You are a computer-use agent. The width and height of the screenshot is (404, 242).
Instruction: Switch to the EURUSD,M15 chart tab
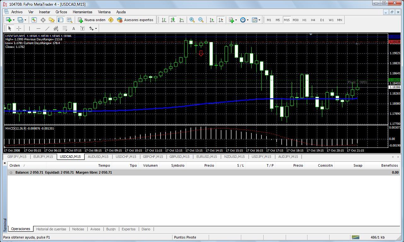point(207,157)
